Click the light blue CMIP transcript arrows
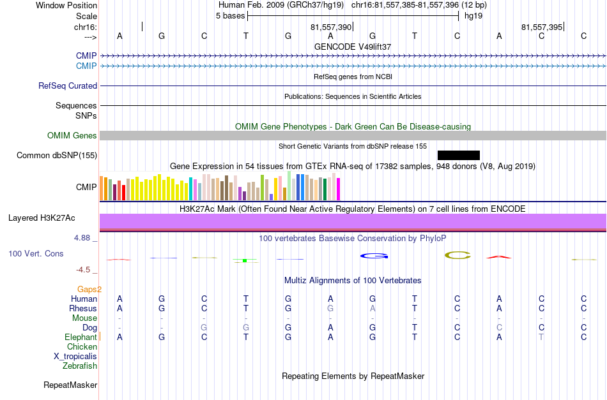 click(353, 66)
